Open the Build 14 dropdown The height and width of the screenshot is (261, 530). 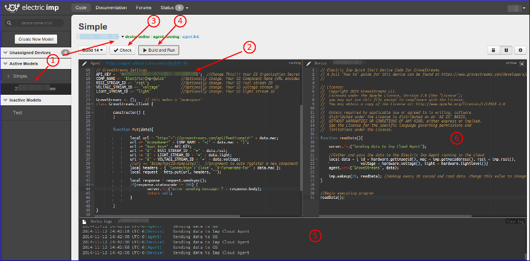[x=93, y=50]
